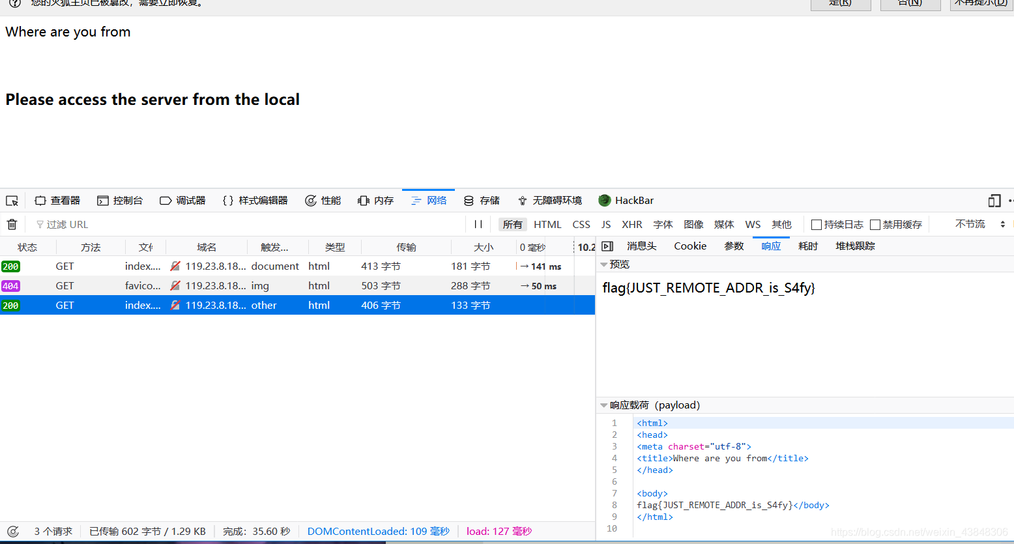1014x544 pixels.
Task: Filter requests by XHR
Action: (x=632, y=224)
